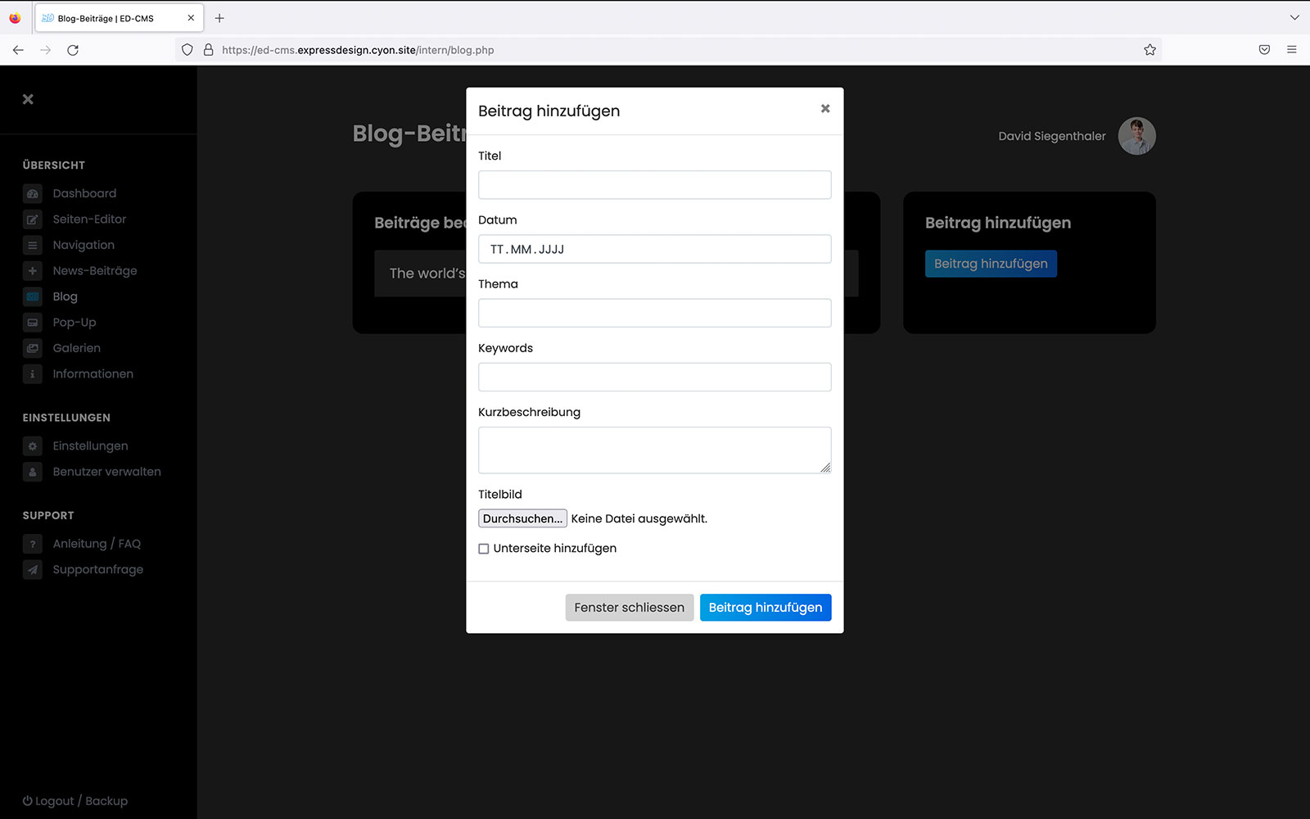Click the Dashboard icon in sidebar
This screenshot has width=1310, height=819.
point(33,194)
